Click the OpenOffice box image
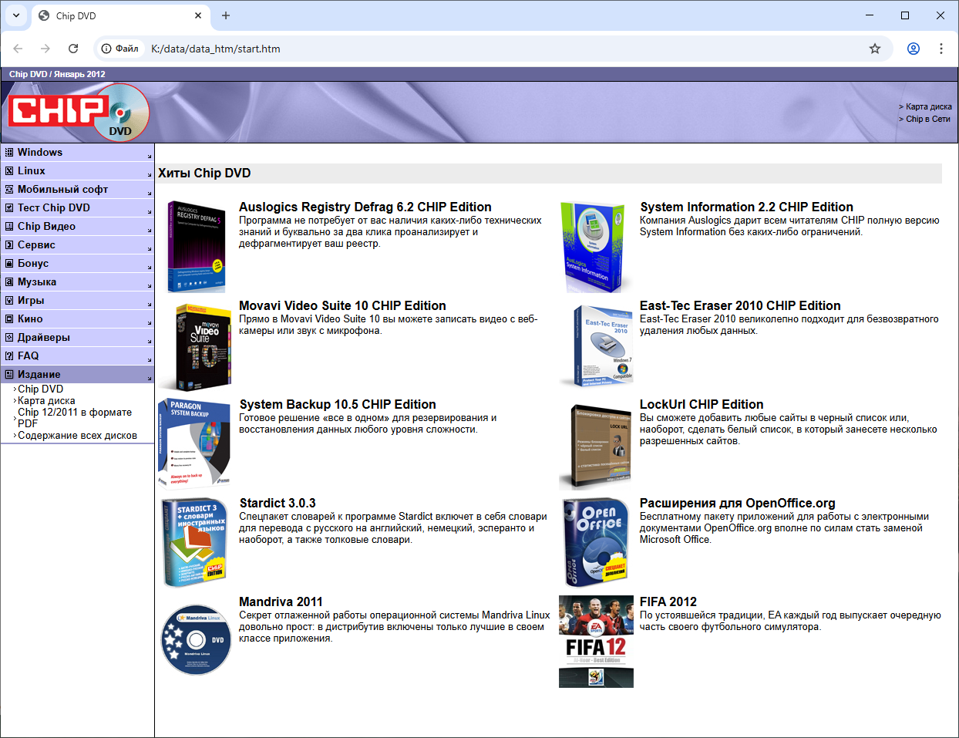This screenshot has width=959, height=738. point(594,543)
